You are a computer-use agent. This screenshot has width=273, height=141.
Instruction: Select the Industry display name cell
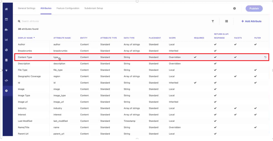point(22,108)
